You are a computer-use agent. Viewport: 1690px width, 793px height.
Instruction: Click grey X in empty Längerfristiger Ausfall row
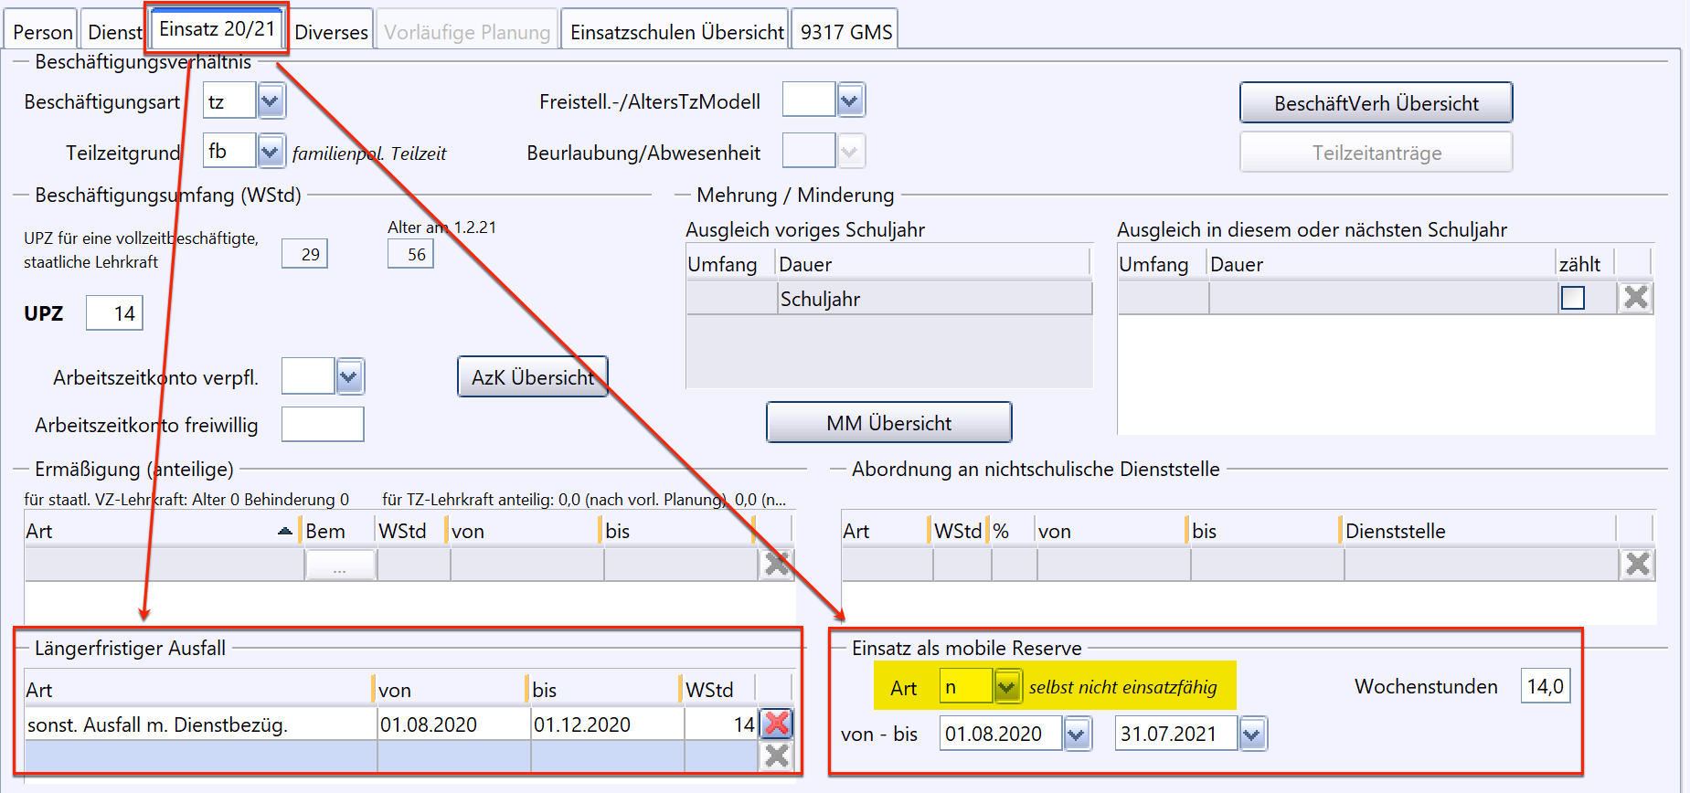click(776, 756)
